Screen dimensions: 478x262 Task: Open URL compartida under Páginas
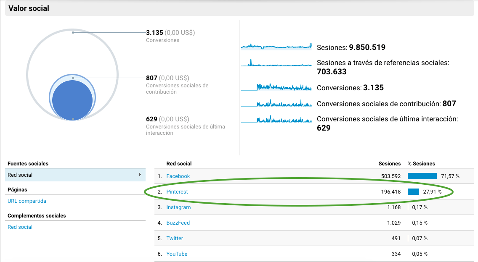[27, 201]
